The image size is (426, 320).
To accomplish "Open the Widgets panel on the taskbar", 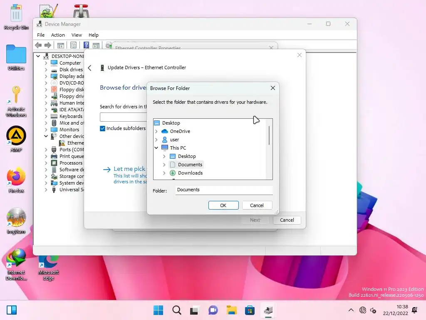I will tap(12, 310).
